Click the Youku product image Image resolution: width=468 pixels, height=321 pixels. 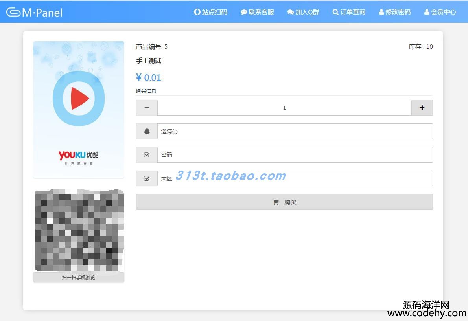click(x=79, y=110)
